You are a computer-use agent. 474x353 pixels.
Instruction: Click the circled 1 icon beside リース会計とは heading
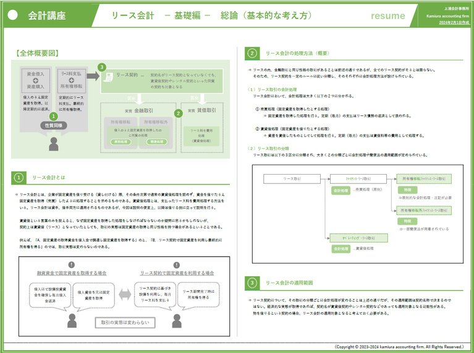click(19, 178)
